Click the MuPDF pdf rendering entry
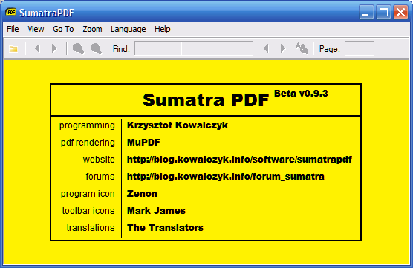The height and width of the screenshot is (268, 413). pyautogui.click(x=143, y=143)
